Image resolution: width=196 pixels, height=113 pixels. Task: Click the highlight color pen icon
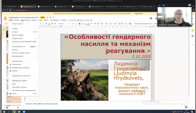[91, 24]
